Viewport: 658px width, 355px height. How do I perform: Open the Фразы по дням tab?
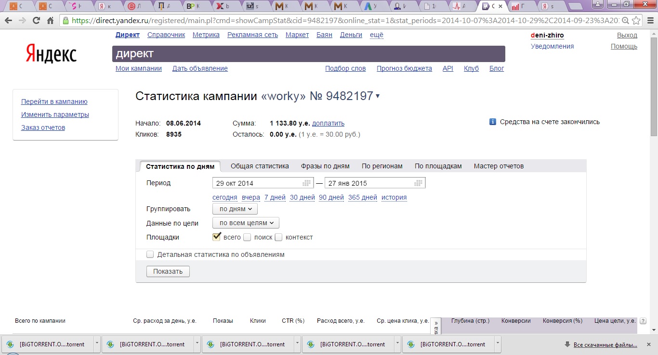click(x=325, y=166)
